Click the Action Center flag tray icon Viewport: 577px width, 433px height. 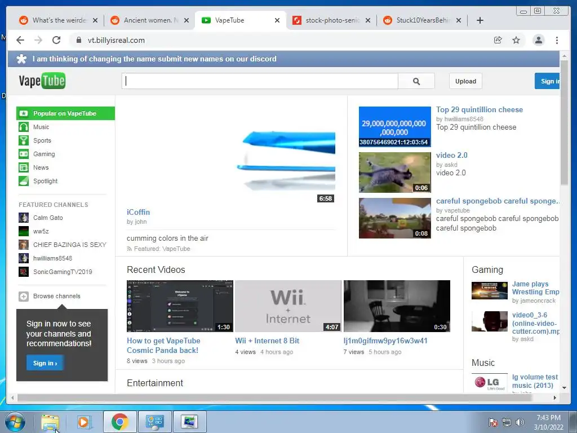[x=493, y=422]
